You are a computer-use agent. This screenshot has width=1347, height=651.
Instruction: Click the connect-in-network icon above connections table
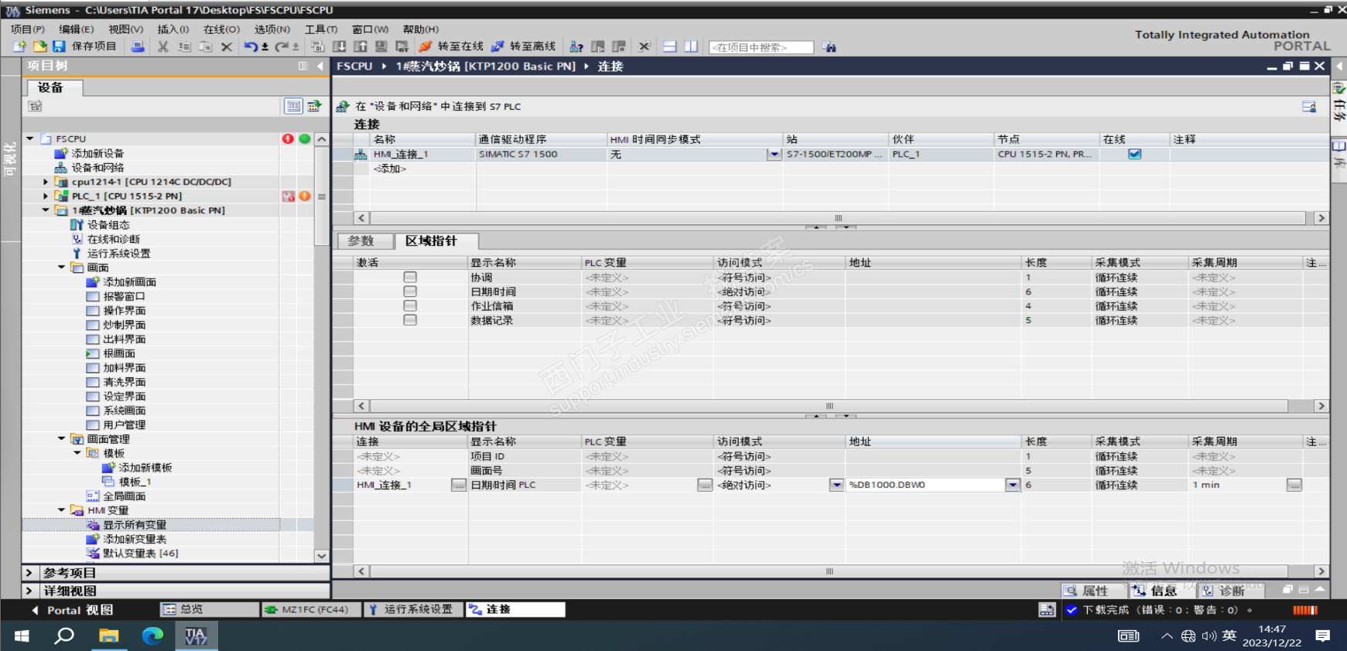pyautogui.click(x=343, y=106)
